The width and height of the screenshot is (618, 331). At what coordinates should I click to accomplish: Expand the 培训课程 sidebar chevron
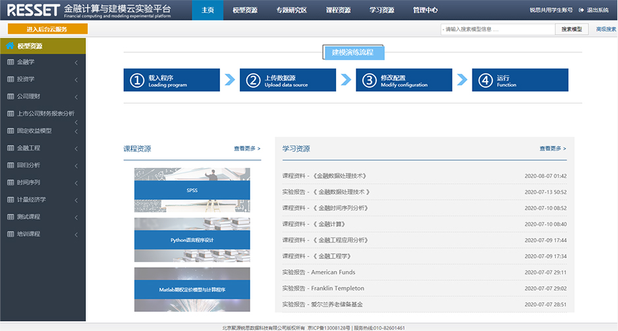click(x=76, y=234)
